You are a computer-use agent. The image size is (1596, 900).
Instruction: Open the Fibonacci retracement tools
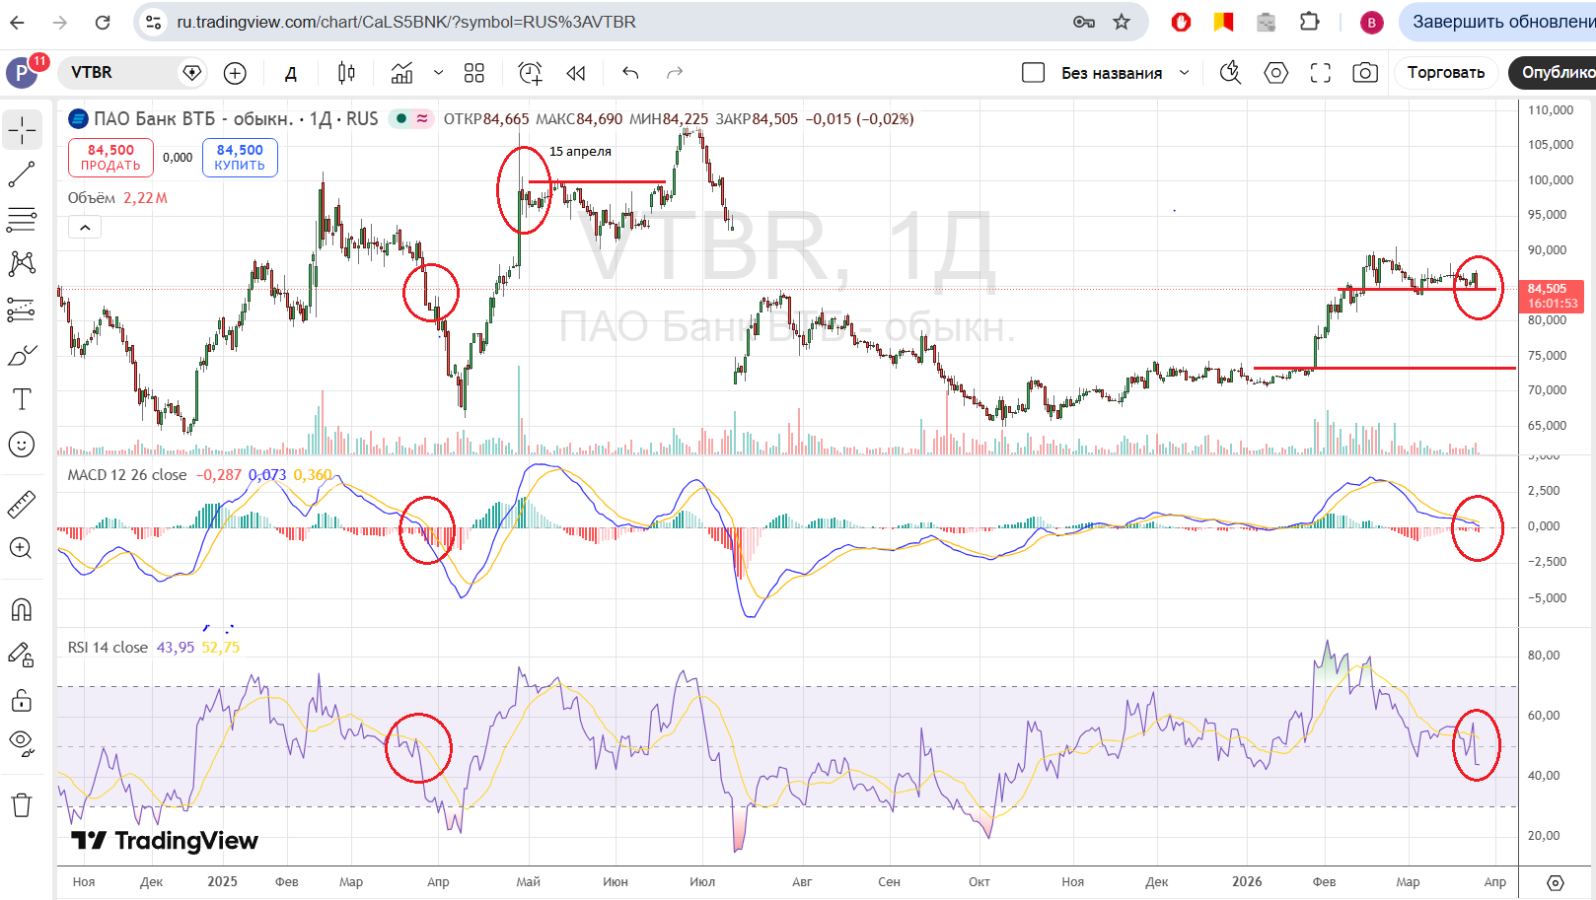click(x=22, y=219)
